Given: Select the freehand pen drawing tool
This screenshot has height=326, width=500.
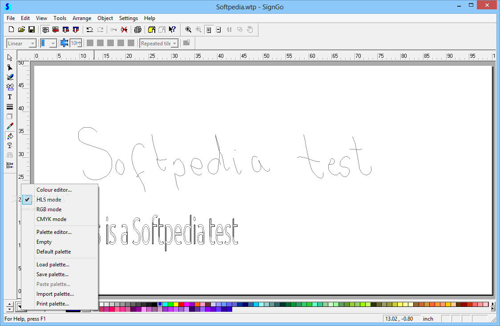Looking at the screenshot, I should [10, 77].
